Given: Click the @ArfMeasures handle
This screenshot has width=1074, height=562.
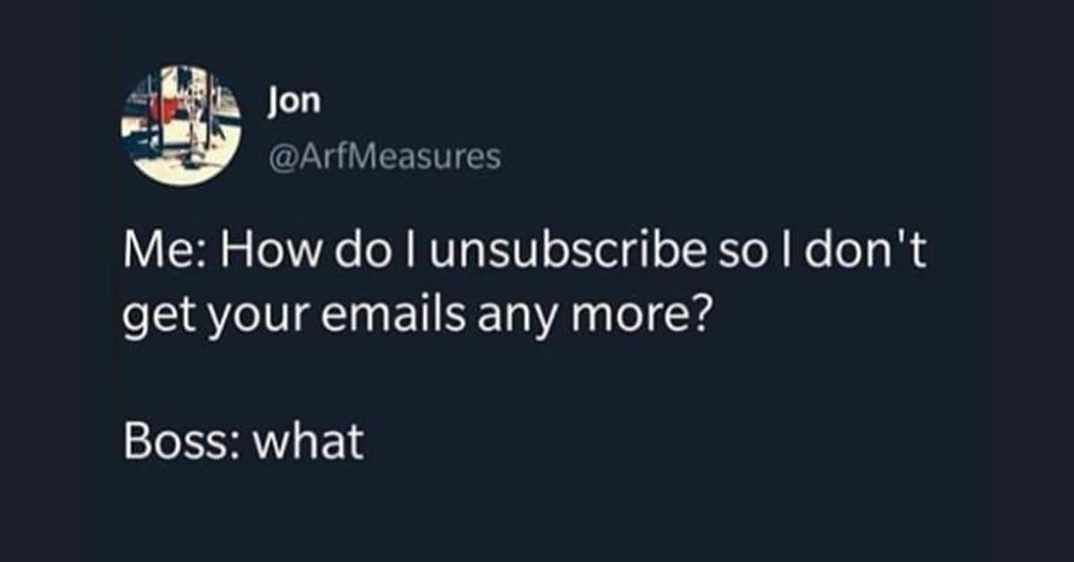Looking at the screenshot, I should [383, 158].
